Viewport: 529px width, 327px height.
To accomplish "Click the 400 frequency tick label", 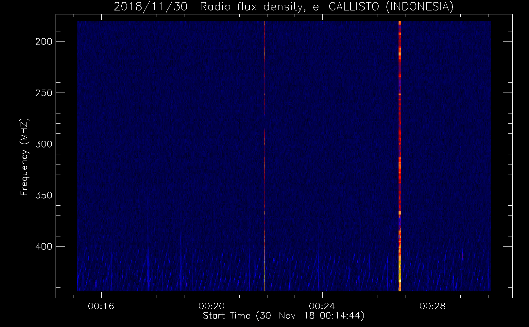I will (44, 247).
